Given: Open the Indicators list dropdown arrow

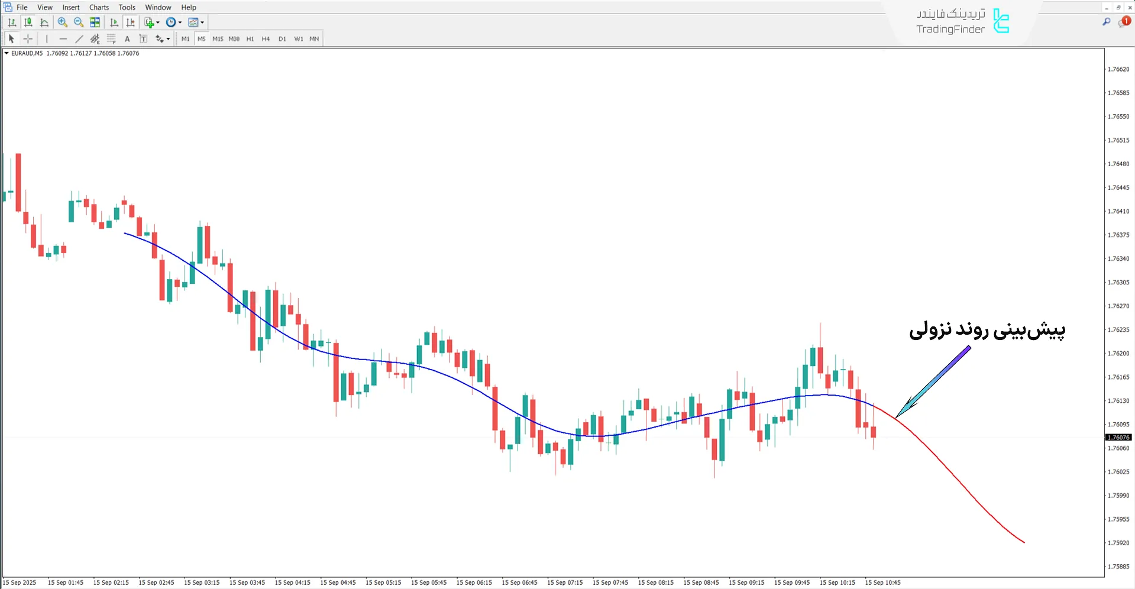Looking at the screenshot, I should pos(158,22).
